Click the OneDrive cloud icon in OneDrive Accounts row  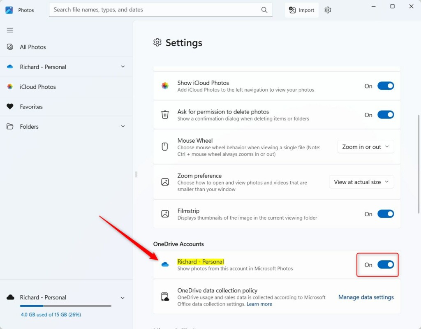165,264
